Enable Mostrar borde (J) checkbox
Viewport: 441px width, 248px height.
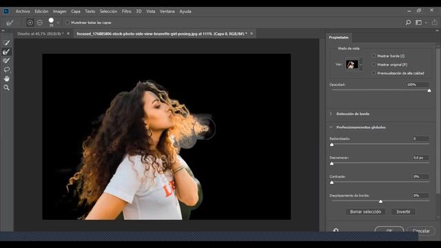[373, 56]
